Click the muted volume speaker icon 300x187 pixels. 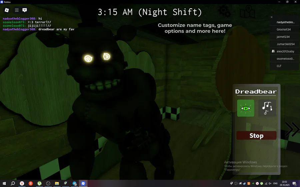tap(270, 183)
